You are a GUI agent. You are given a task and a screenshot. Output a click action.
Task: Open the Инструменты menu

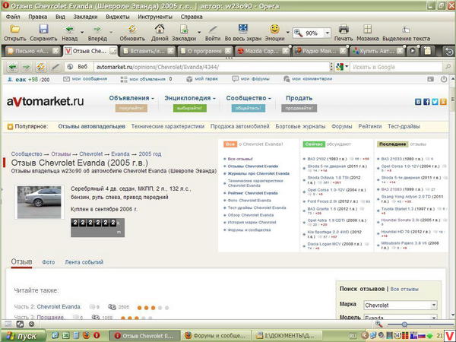point(155,17)
